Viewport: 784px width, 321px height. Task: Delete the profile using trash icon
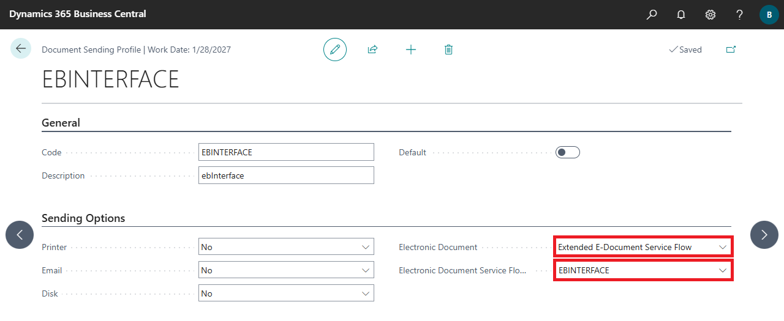(x=448, y=50)
